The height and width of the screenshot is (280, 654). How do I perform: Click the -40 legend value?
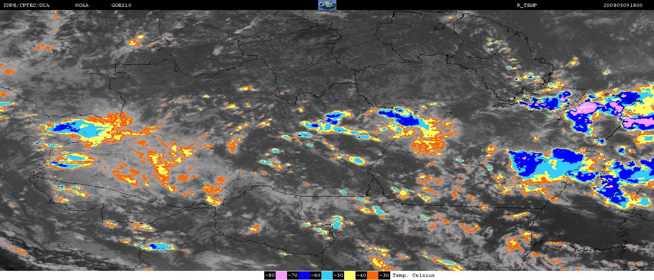[x=361, y=275]
